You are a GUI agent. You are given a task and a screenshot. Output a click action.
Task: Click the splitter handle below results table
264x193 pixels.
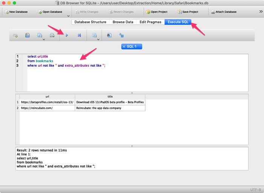coord(132,146)
